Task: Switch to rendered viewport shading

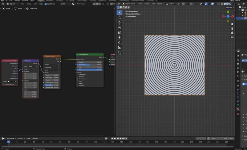Action: pyautogui.click(x=230, y=4)
